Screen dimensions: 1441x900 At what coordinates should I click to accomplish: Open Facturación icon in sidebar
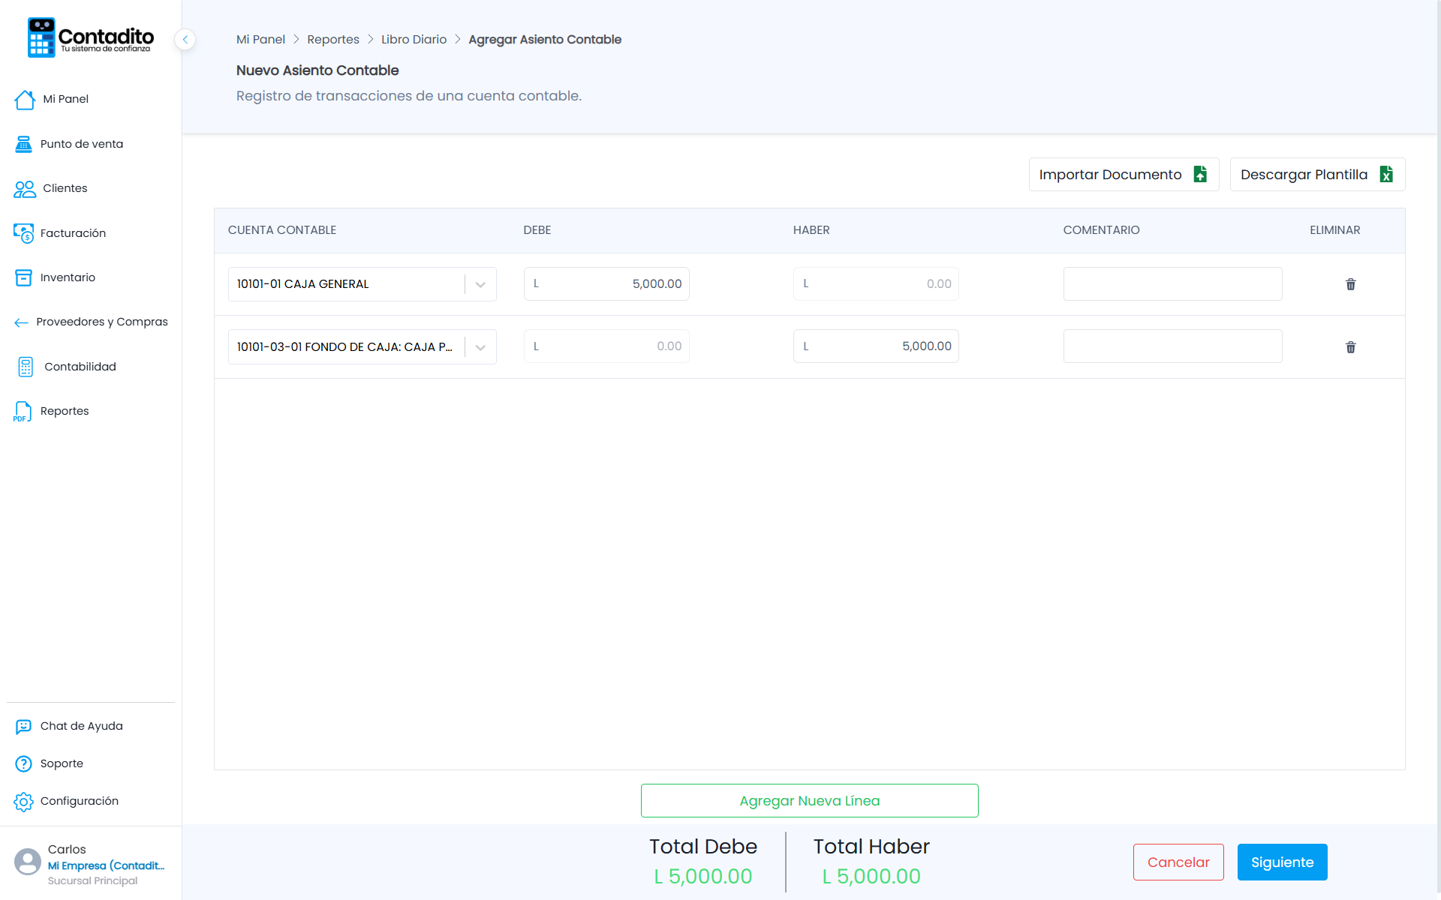[x=23, y=233]
